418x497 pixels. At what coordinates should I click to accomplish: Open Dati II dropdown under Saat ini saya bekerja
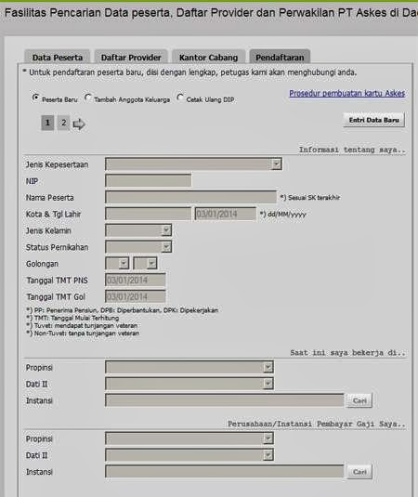point(189,384)
